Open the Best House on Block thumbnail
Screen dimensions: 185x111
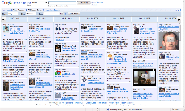[84, 27]
